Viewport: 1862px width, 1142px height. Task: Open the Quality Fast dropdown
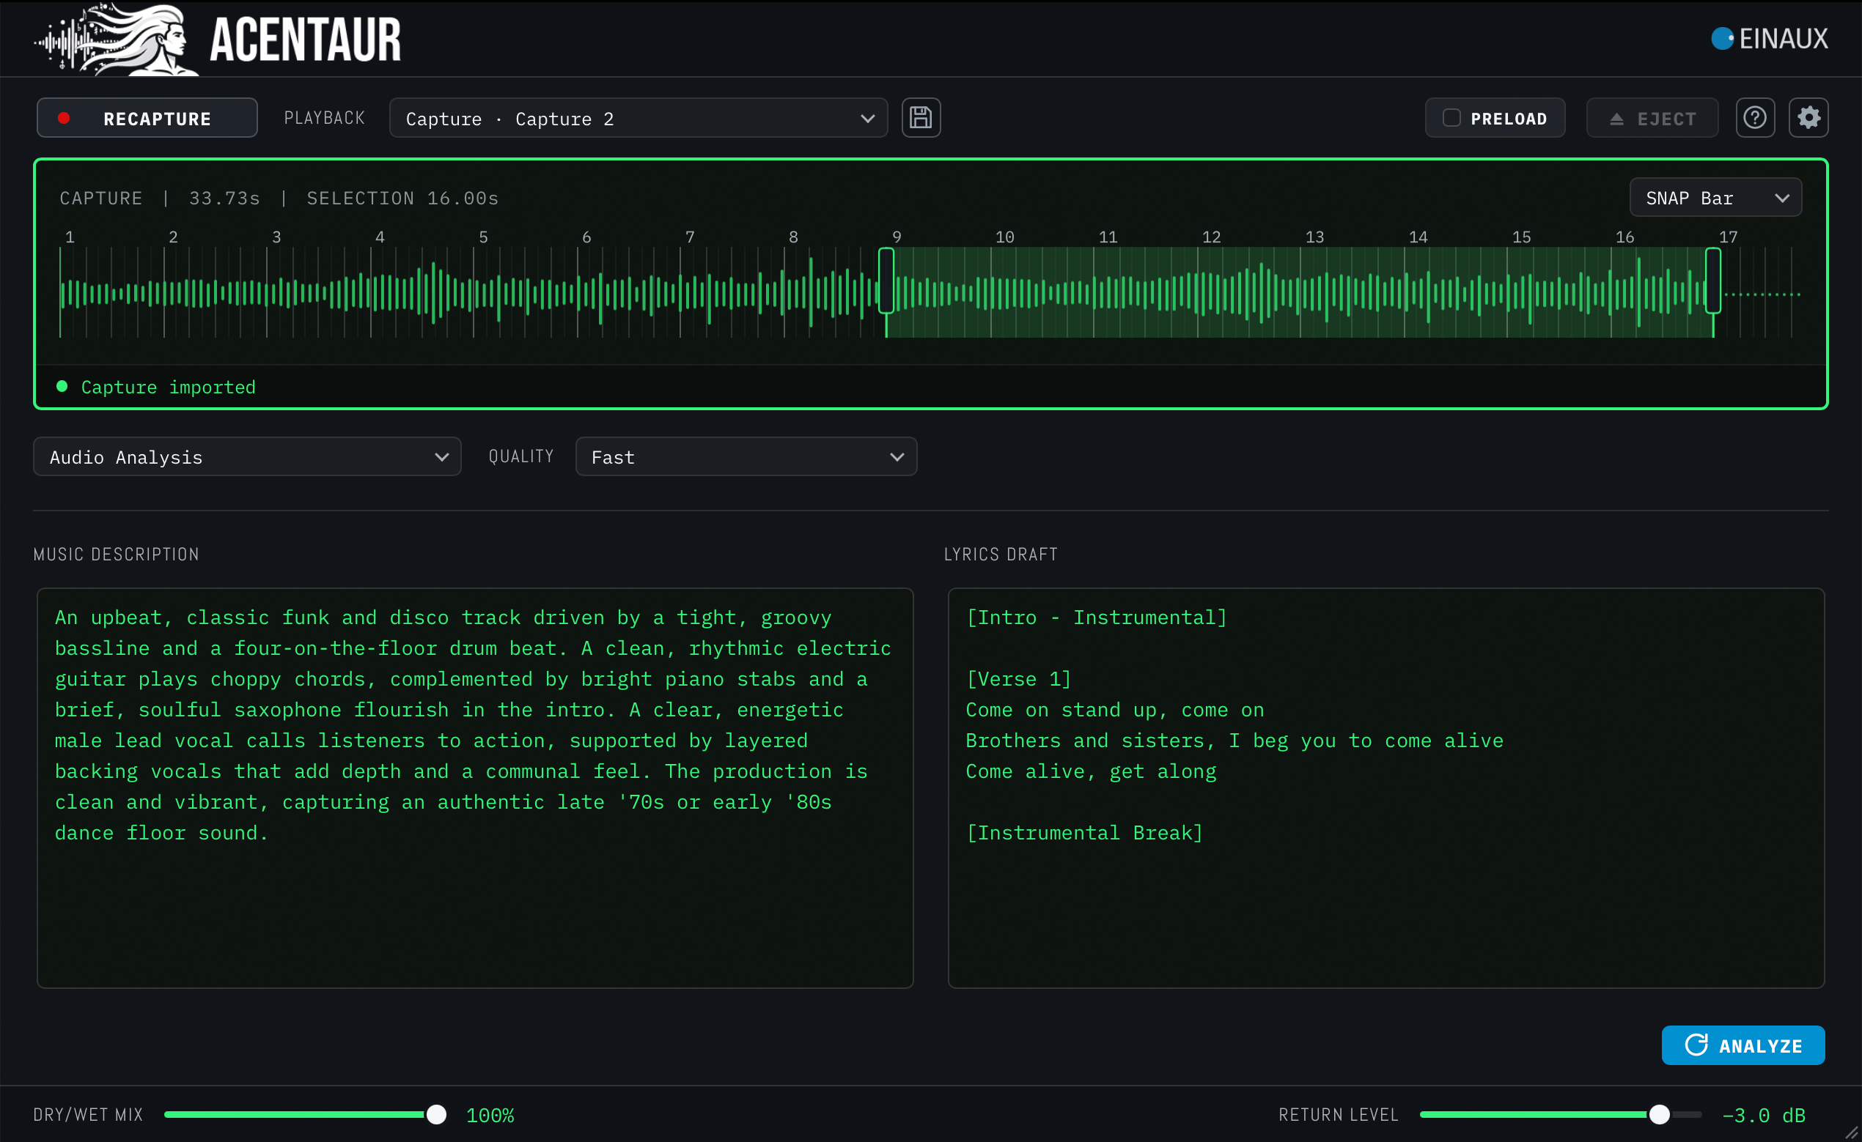pos(746,457)
